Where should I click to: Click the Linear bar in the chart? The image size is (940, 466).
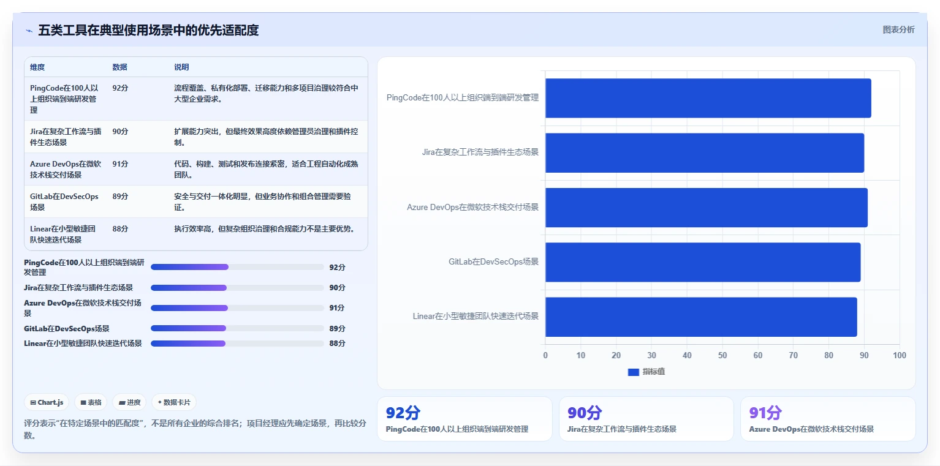(x=701, y=317)
